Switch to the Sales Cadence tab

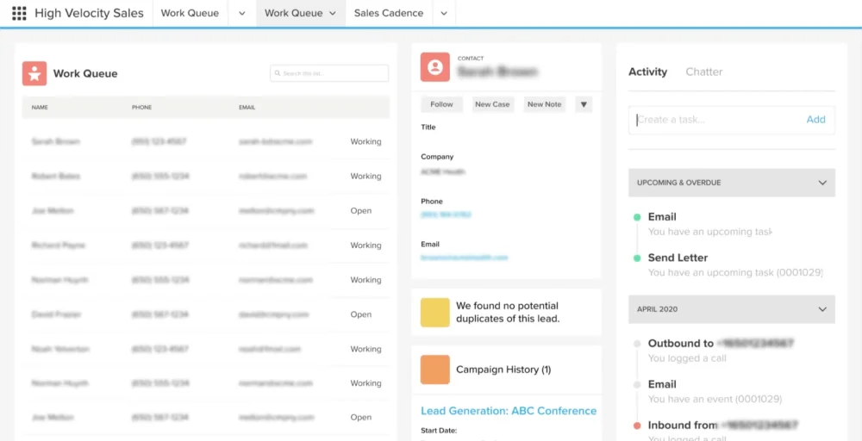click(389, 13)
